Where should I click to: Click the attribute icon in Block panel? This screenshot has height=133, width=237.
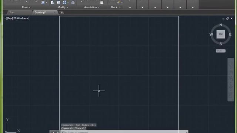pyautogui.click(x=118, y=2)
